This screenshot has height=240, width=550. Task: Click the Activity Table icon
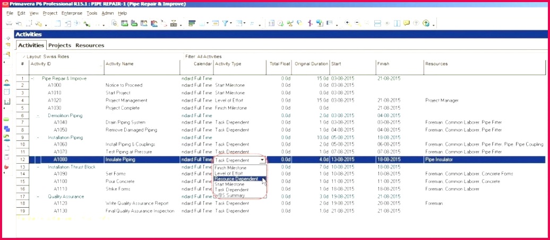pos(57,23)
